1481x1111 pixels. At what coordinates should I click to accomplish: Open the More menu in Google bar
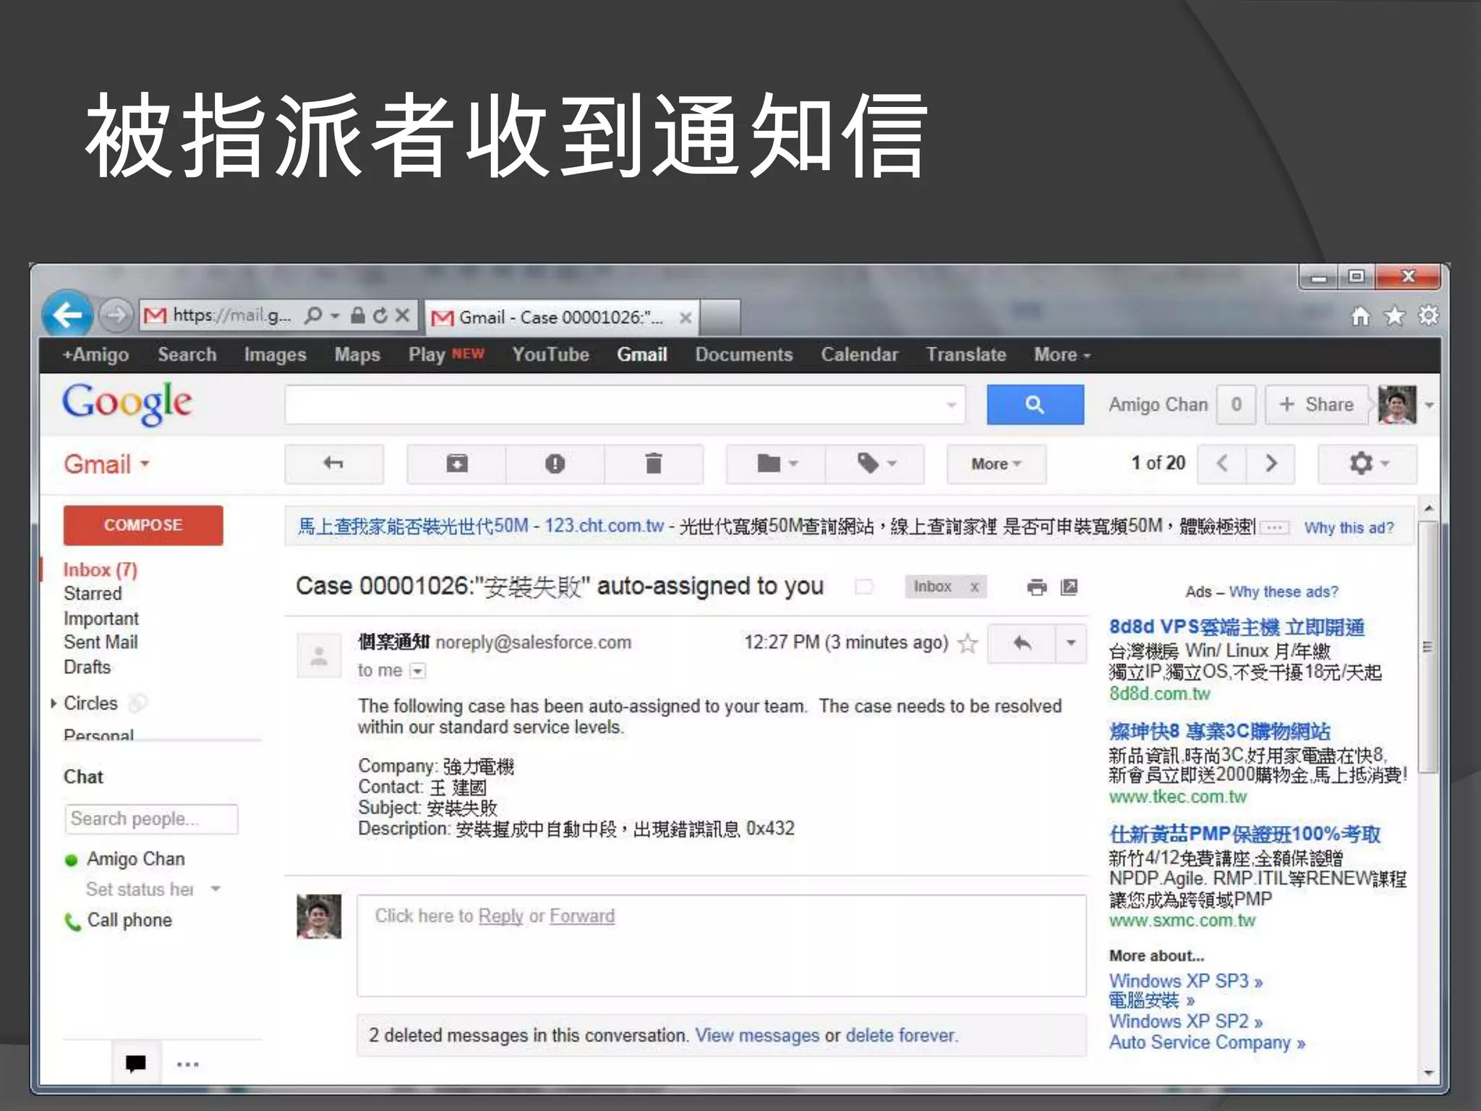[x=1062, y=355]
